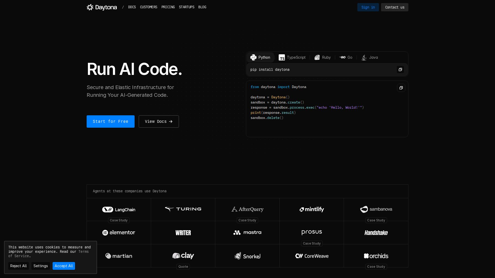Screen dimensions: 495x278
Task: Click the 'from daytona import Daytona' code line
Action: (278, 87)
